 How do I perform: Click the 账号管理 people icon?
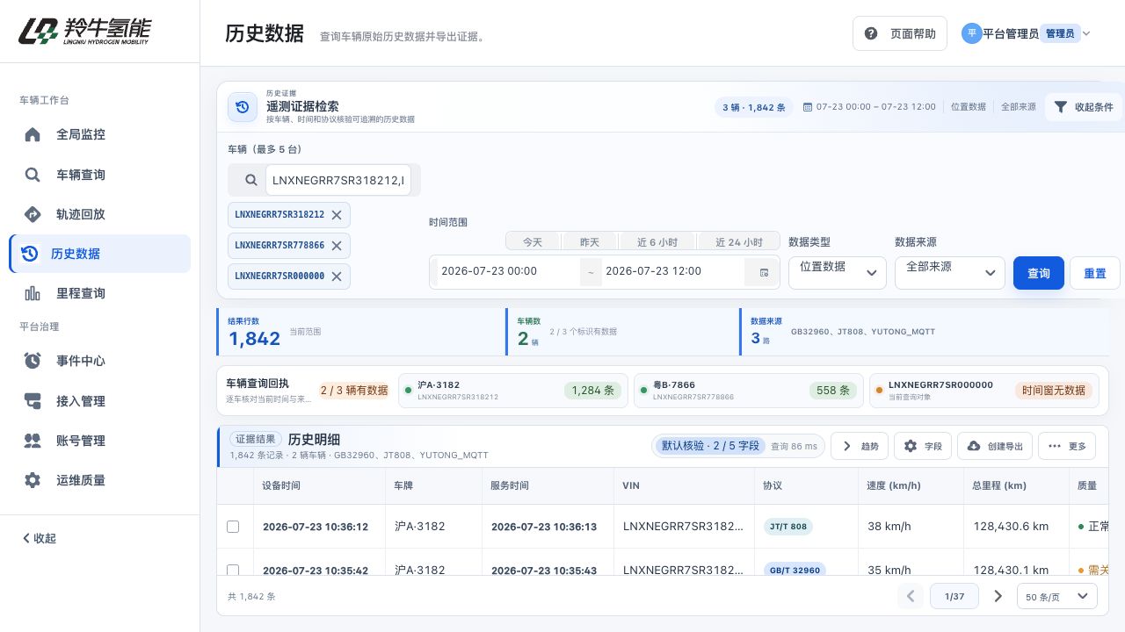click(33, 441)
